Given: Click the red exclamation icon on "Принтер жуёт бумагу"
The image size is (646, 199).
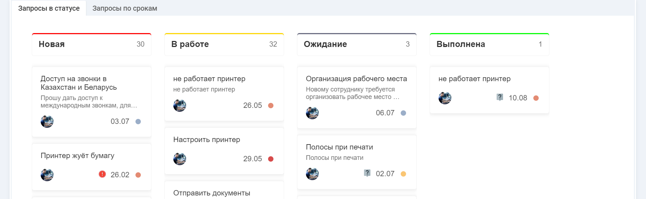Looking at the screenshot, I should pos(102,174).
